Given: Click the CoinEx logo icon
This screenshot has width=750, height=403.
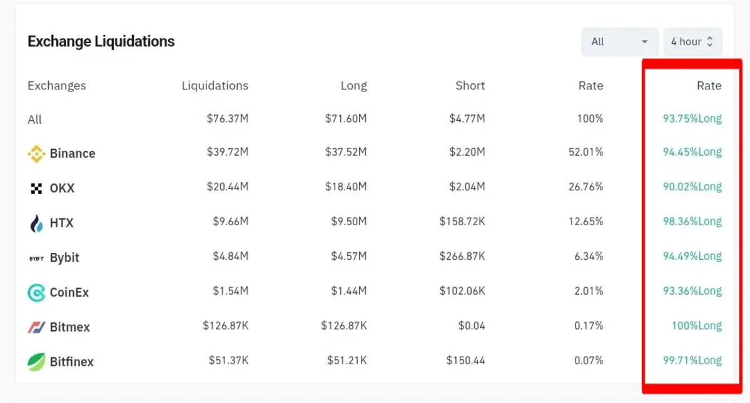Looking at the screenshot, I should click(x=36, y=292).
